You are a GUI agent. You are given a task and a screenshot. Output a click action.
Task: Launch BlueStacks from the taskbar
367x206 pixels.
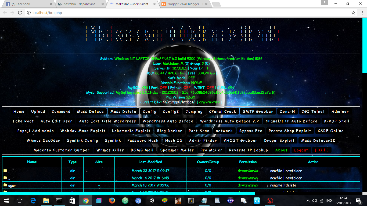[165, 200]
